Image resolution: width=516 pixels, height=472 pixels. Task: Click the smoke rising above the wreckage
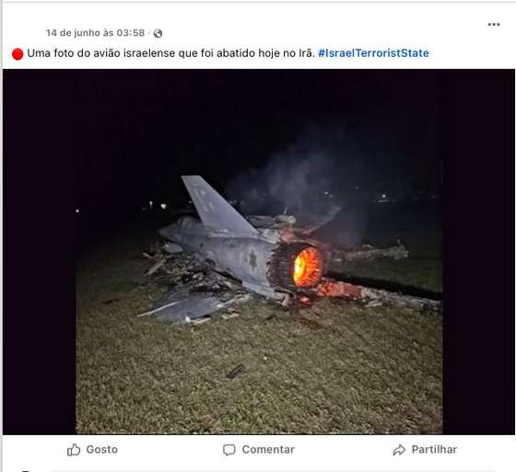[x=296, y=178]
